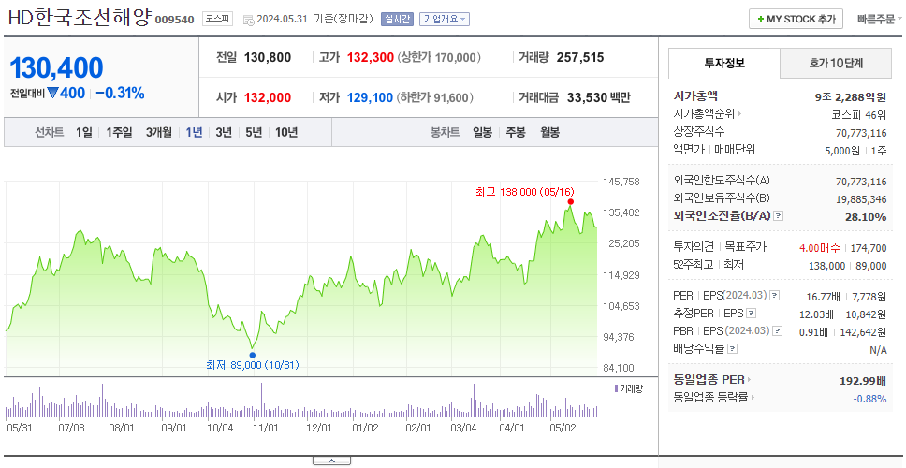Open the 빠른주문 dropdown
Viewport: 906px width, 468px height.
click(x=880, y=19)
